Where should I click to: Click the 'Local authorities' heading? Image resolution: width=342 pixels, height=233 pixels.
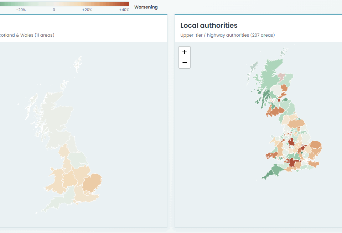click(209, 26)
